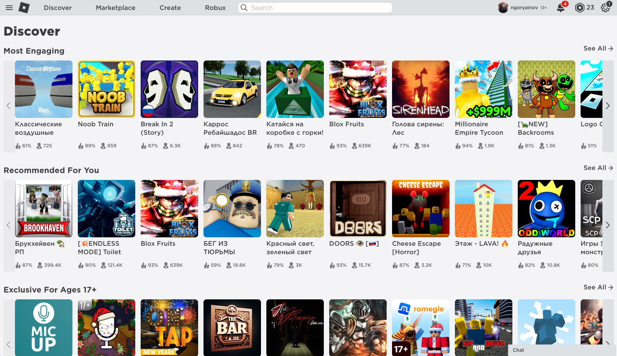The width and height of the screenshot is (617, 356).
Task: Go to the Marketplace tab
Action: point(115,8)
